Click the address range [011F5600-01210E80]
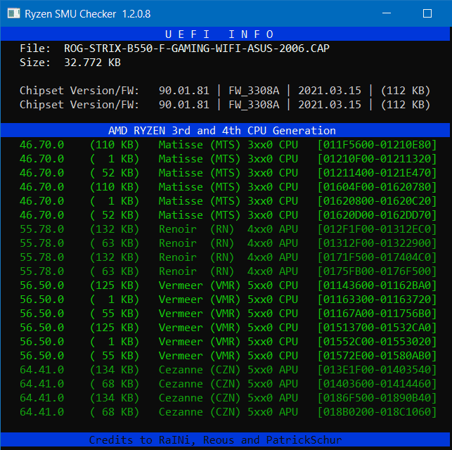Image resolution: width=452 pixels, height=450 pixels. (x=377, y=145)
